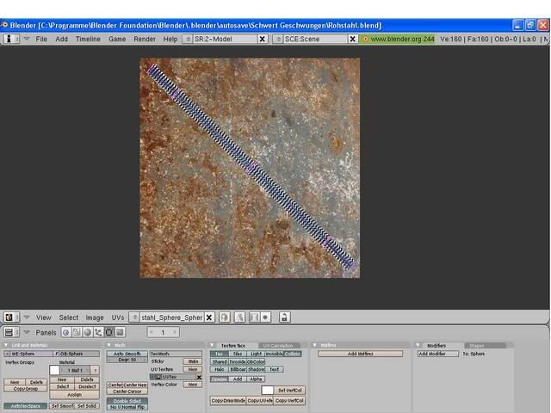
Task: Delete the SCE:Scene with its X icon
Action: (352, 39)
